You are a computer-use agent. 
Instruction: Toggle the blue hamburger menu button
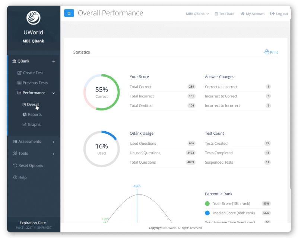69,13
